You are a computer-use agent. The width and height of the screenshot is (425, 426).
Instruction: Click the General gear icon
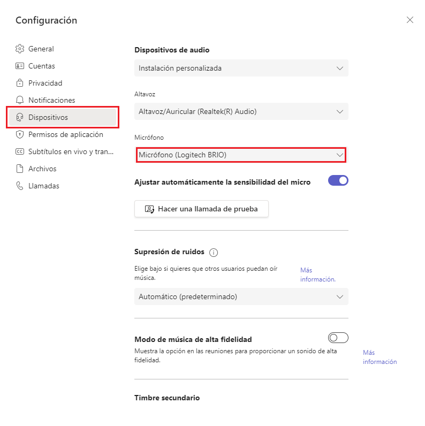[x=20, y=49]
